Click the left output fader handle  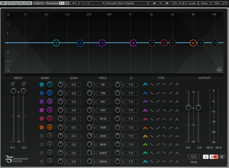188,108
